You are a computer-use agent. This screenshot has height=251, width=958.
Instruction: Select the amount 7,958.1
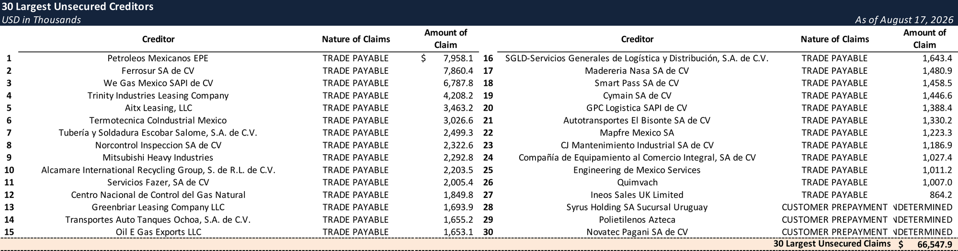click(458, 58)
